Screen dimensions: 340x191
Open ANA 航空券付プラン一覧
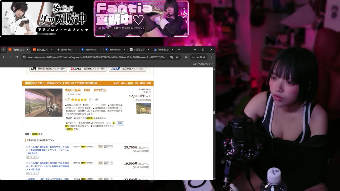click(127, 68)
